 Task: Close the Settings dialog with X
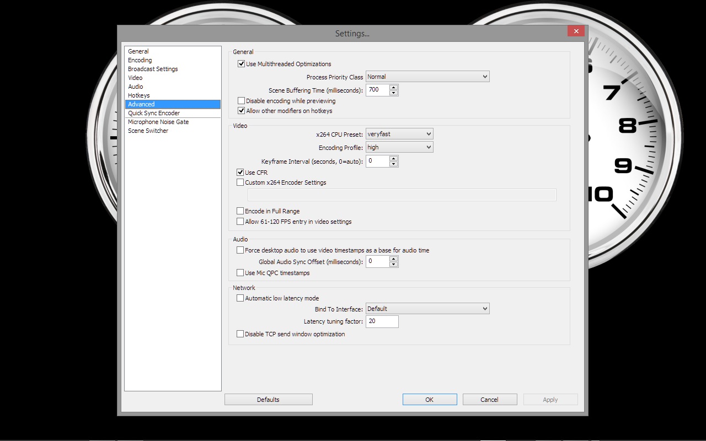point(576,31)
